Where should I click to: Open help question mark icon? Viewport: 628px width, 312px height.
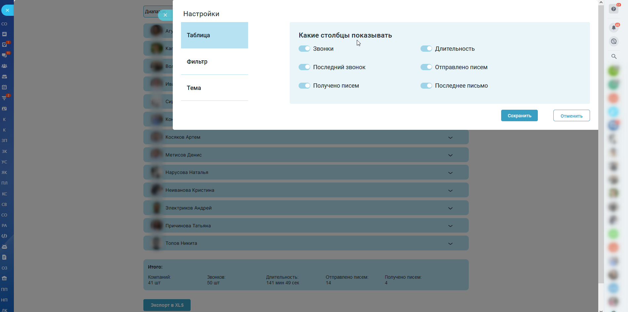point(613,9)
